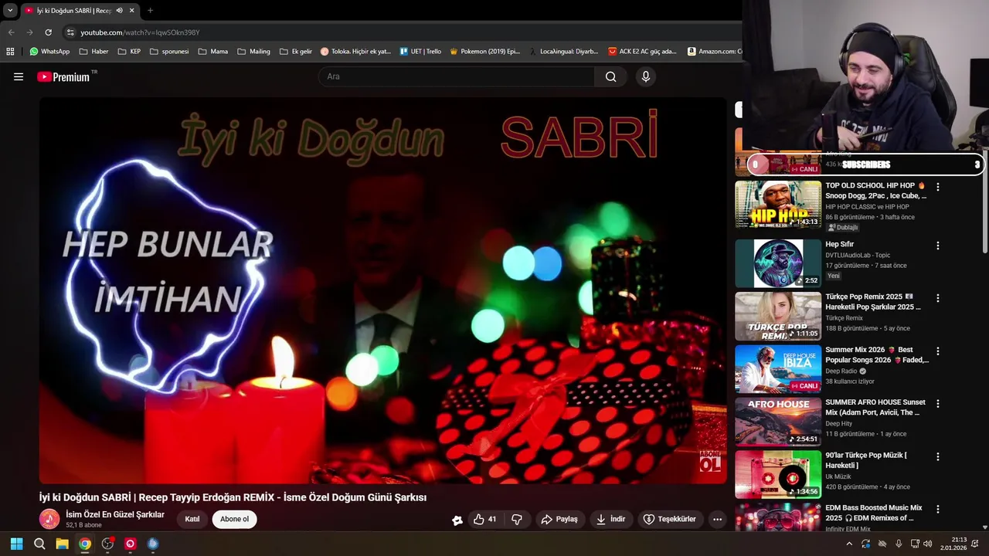Screen dimensions: 989x556
Task: Open Summer Mix 2026 live thumbnail
Action: coord(778,369)
